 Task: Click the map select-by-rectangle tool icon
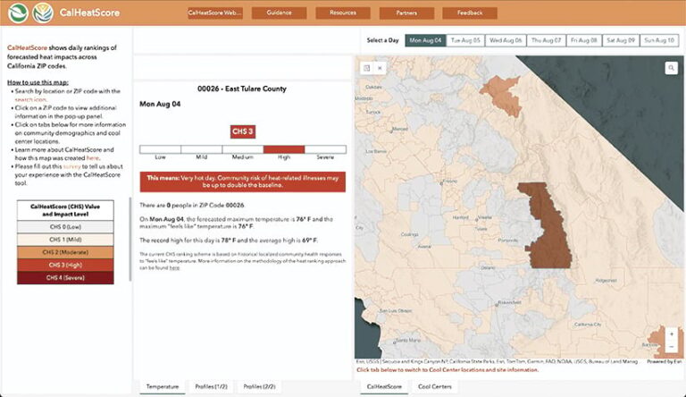[x=366, y=68]
